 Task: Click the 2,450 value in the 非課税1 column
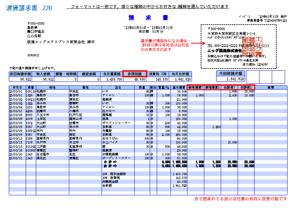(x=233, y=96)
